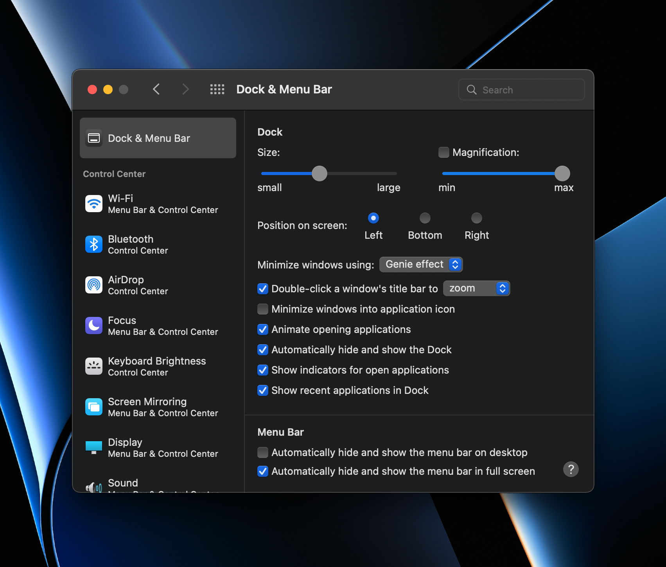Viewport: 666px width, 567px height.
Task: Select the Focus moon icon
Action: (x=94, y=326)
